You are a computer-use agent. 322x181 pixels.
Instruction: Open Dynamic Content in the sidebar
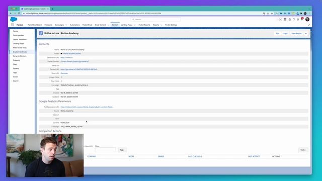[20, 56]
